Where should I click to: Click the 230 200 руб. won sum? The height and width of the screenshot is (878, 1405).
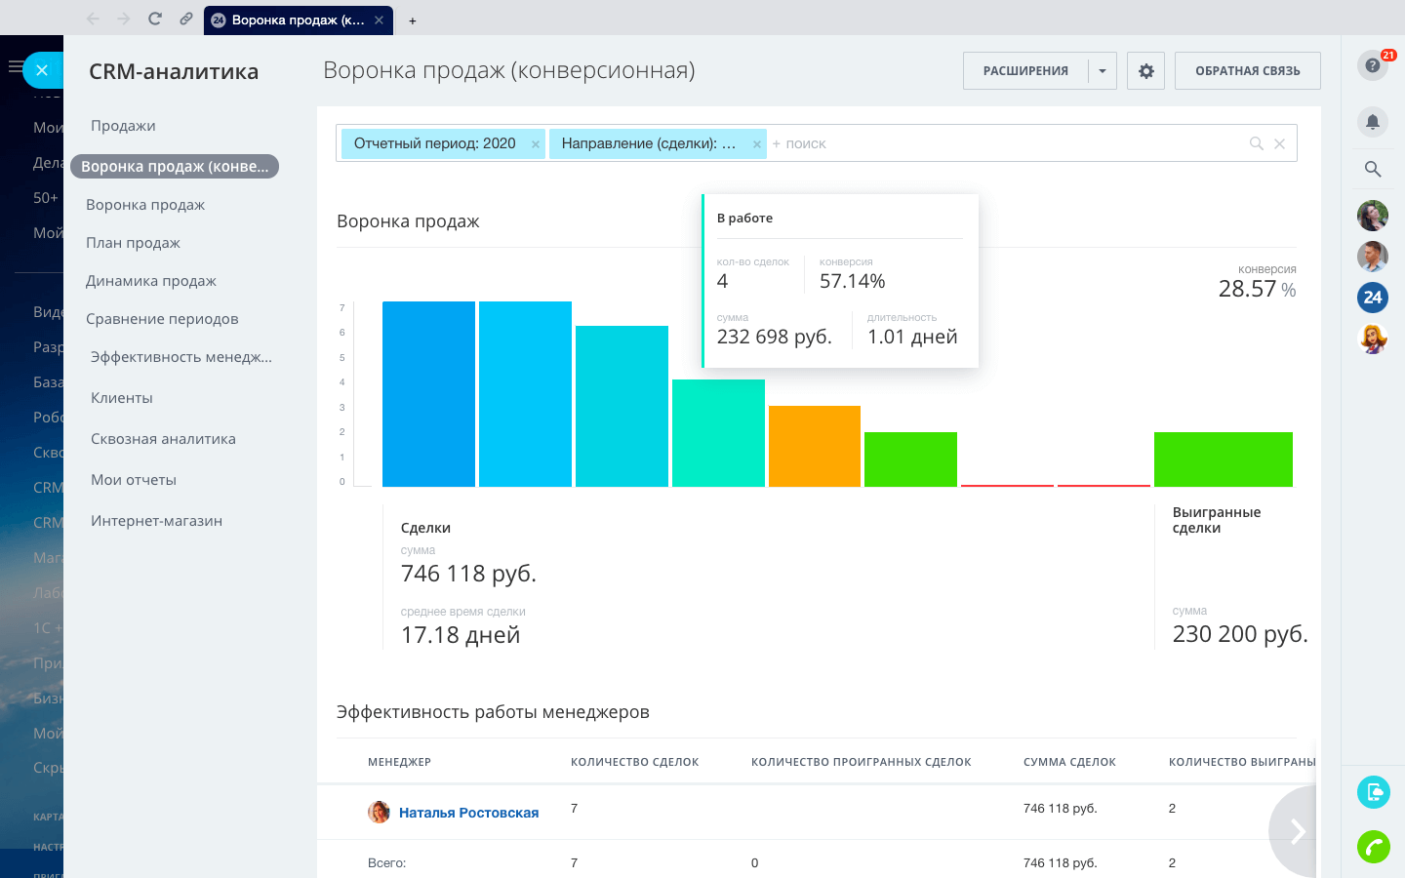pyautogui.click(x=1240, y=634)
